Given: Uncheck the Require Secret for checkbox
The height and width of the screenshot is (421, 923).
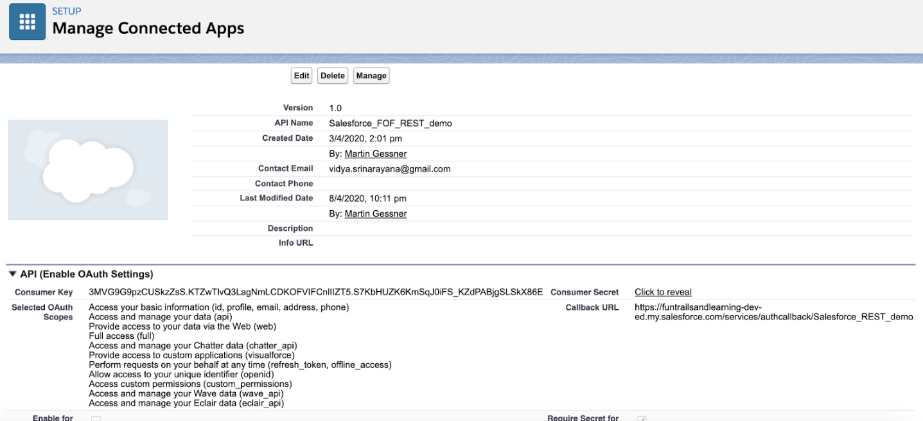Looking at the screenshot, I should pyautogui.click(x=641, y=418).
